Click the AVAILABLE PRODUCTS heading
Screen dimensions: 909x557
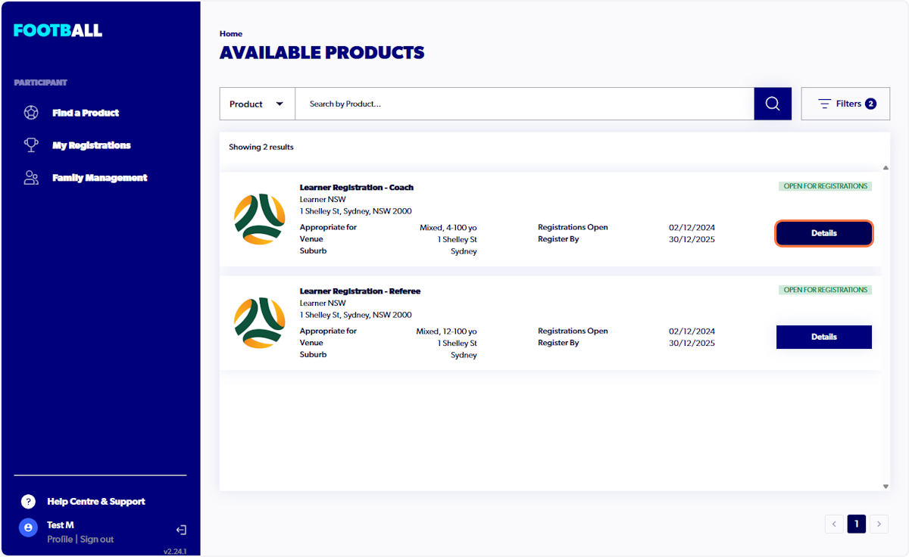(x=322, y=53)
